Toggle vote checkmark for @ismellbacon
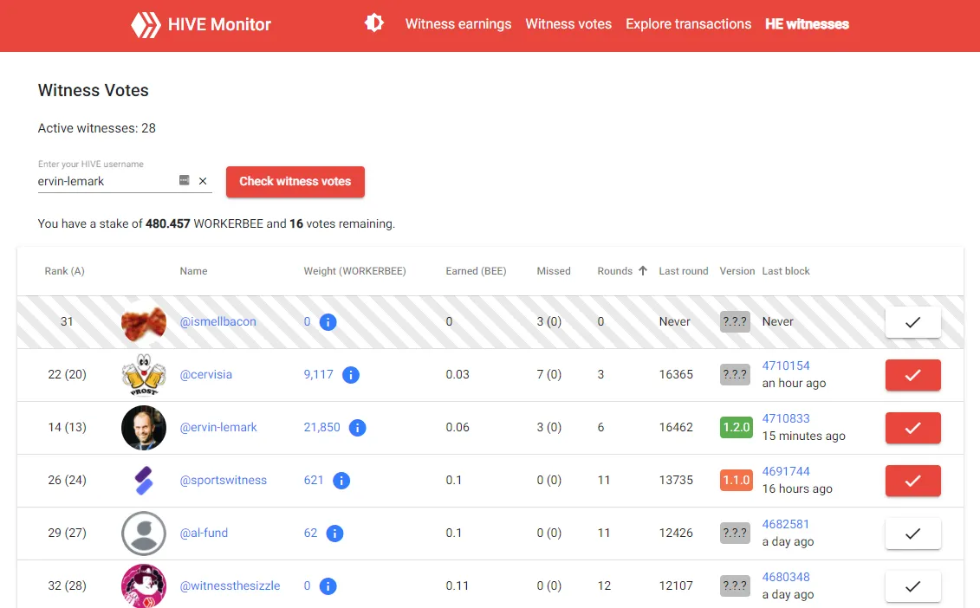Viewport: 980px width, 608px height. [912, 322]
